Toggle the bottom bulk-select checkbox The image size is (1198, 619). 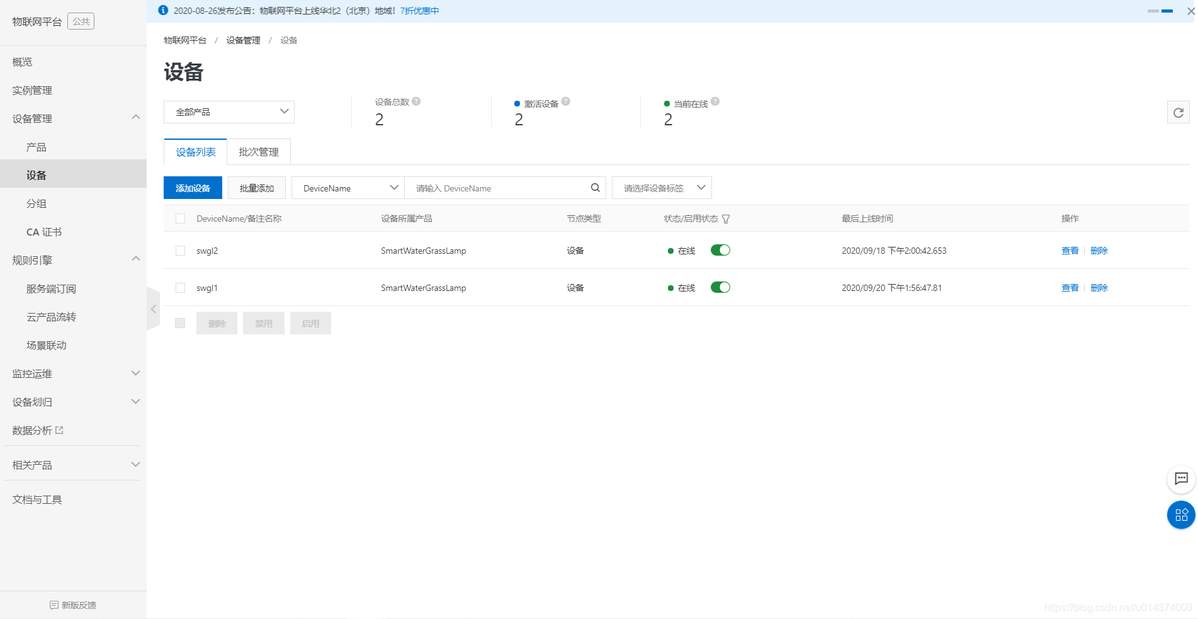coord(180,323)
